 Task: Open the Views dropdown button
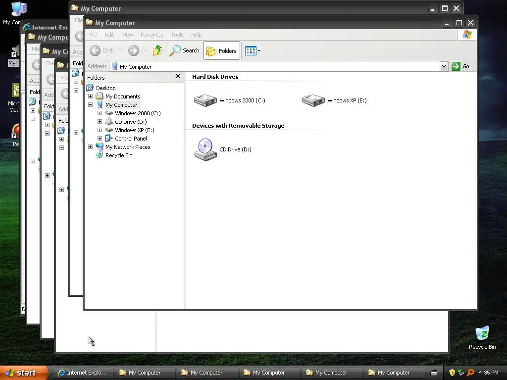coord(253,51)
